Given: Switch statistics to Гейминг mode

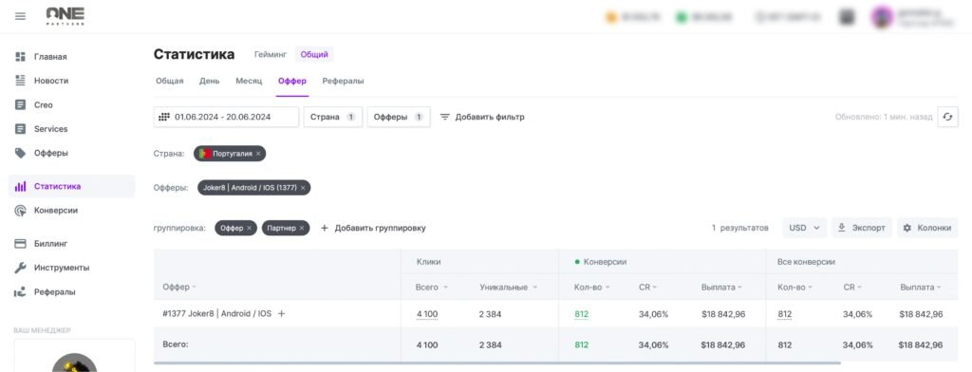Looking at the screenshot, I should tap(271, 54).
